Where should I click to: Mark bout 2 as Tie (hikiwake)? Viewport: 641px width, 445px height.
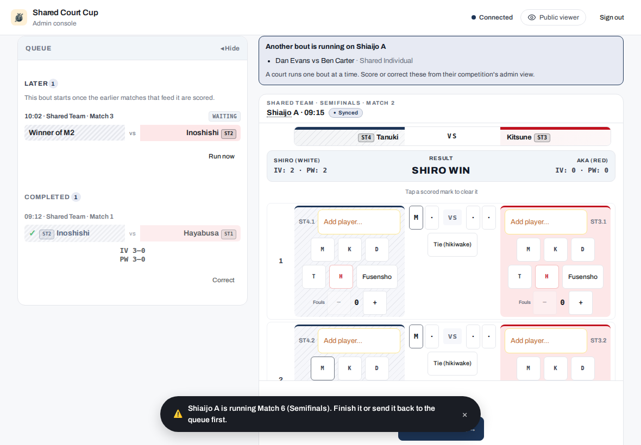click(x=452, y=364)
